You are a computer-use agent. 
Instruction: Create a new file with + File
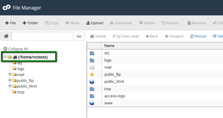(x=10, y=23)
